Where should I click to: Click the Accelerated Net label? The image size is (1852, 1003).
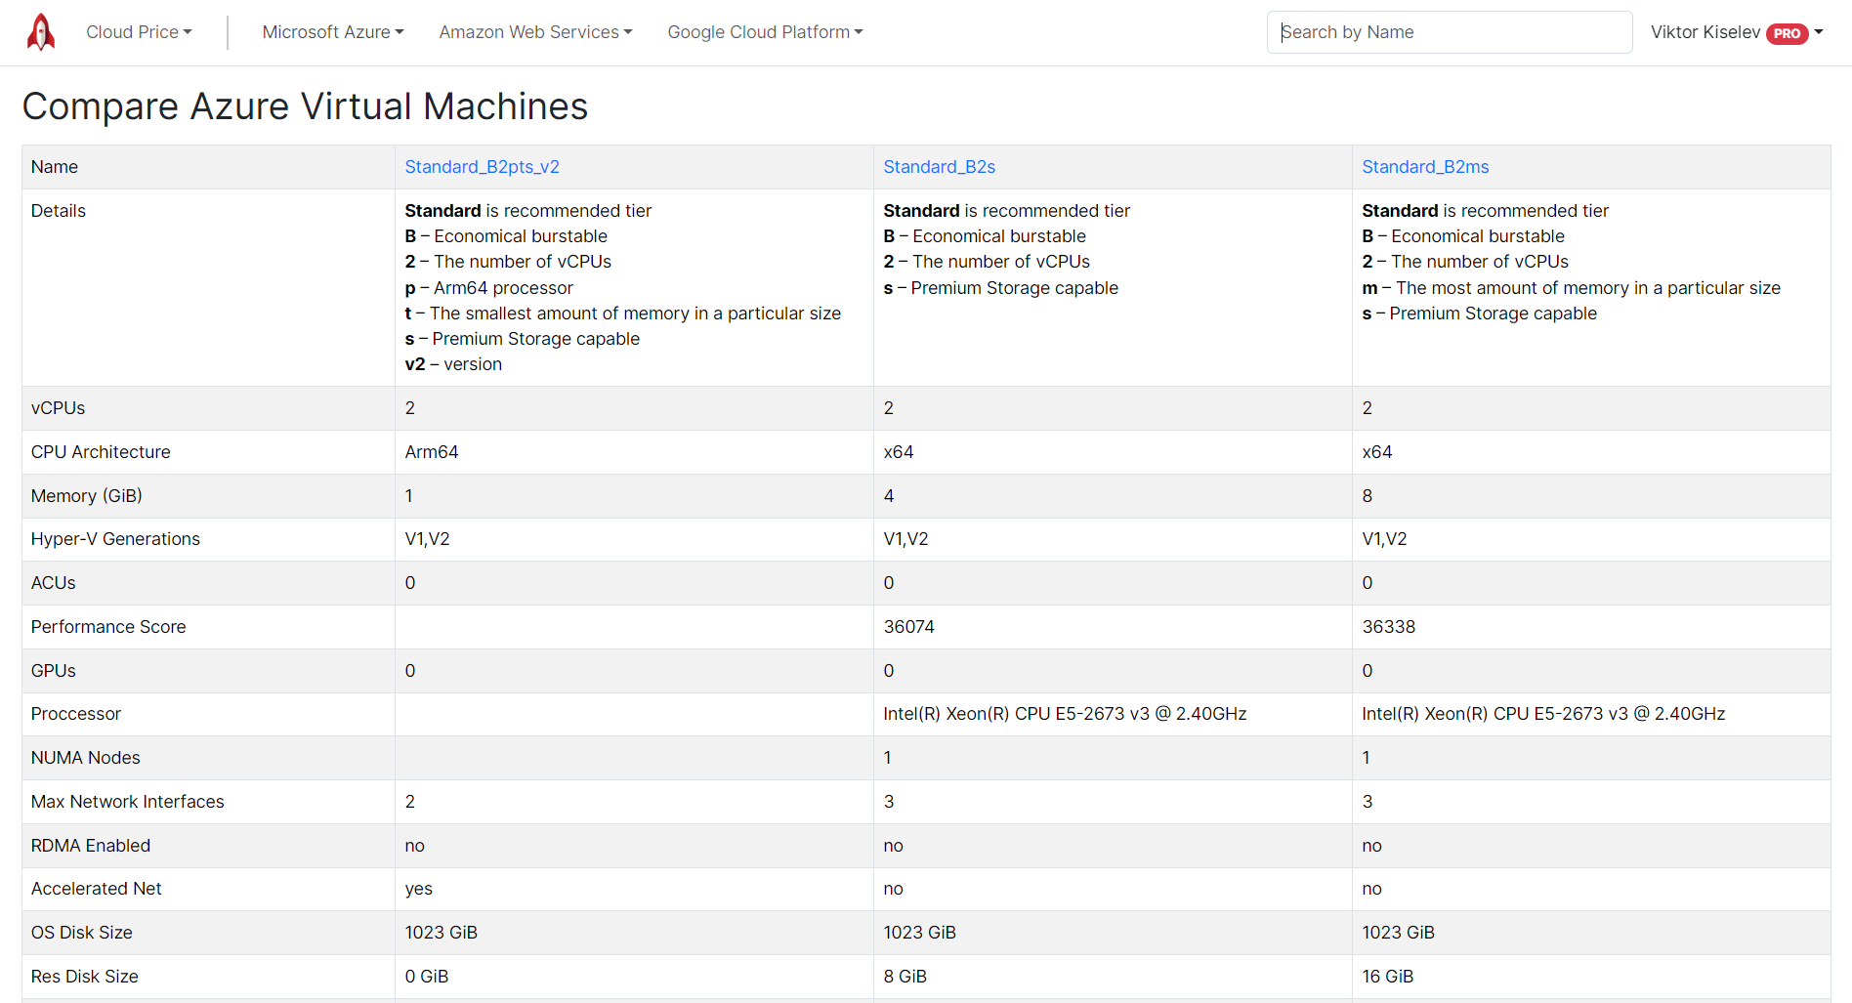click(x=97, y=889)
